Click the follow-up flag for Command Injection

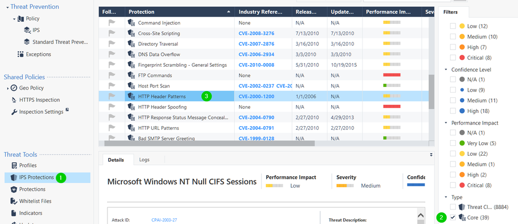pyautogui.click(x=111, y=23)
